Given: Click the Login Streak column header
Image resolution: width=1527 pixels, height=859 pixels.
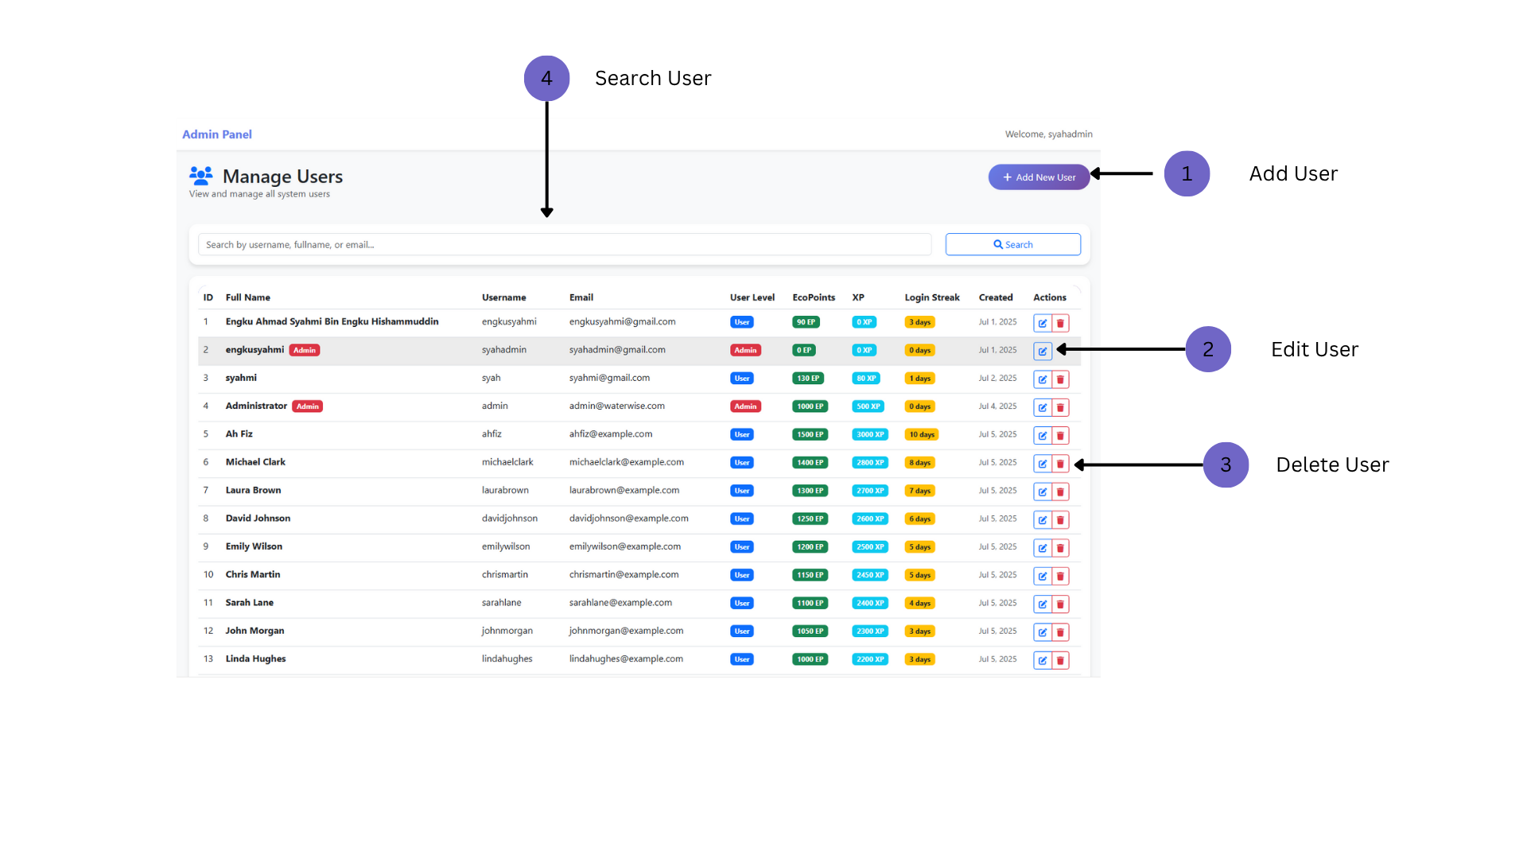Looking at the screenshot, I should click(x=932, y=297).
